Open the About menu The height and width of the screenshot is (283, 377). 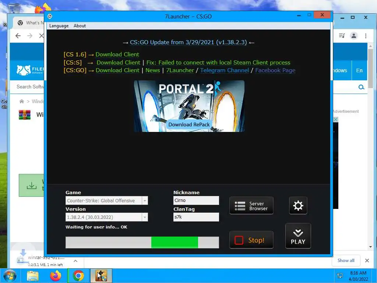click(80, 26)
